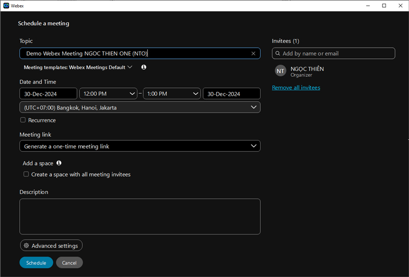Click the gear icon in Advanced settings
This screenshot has height=277, width=409.
[27, 245]
